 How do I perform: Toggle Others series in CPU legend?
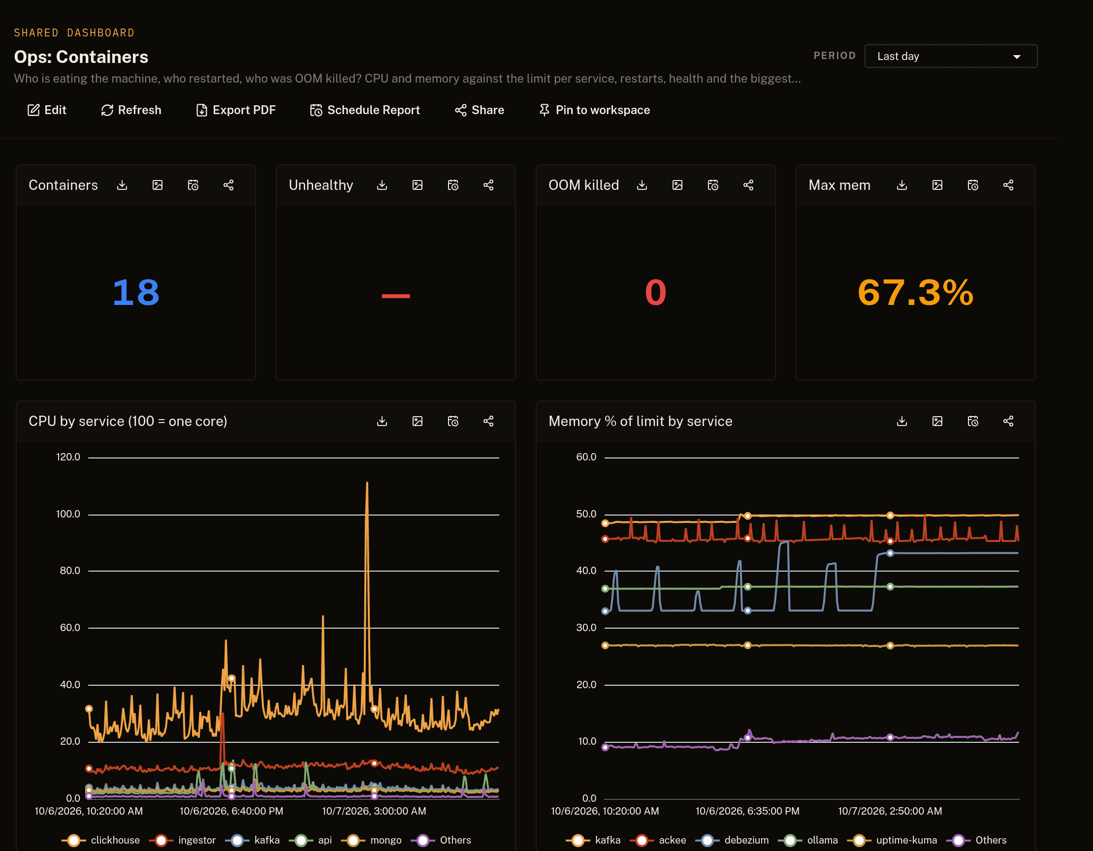(x=441, y=840)
